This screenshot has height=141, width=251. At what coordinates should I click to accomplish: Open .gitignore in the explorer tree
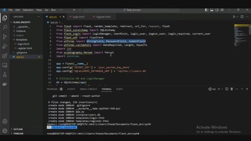(22, 52)
